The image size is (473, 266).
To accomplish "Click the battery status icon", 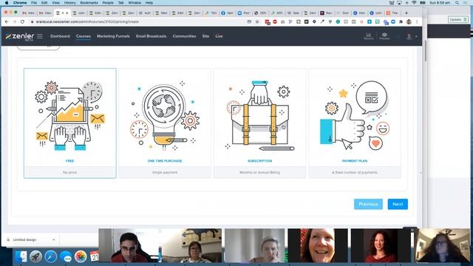I will 423,3.
